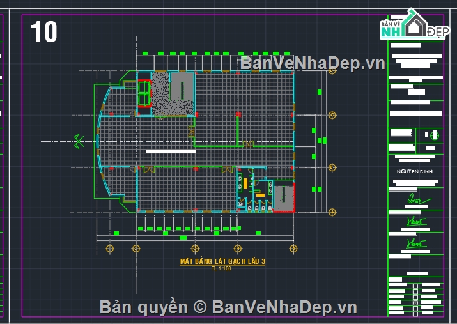Click the bottommost checkbox in the title block list
Image resolution: width=457 pixels, height=324 pixels.
pos(415,313)
